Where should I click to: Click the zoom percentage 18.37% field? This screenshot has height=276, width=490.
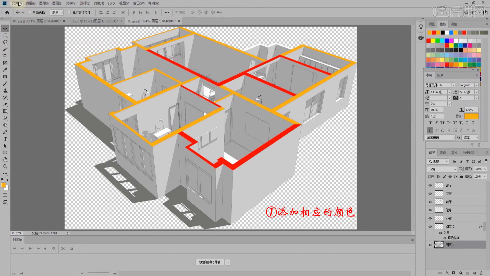pyautogui.click(x=17, y=233)
